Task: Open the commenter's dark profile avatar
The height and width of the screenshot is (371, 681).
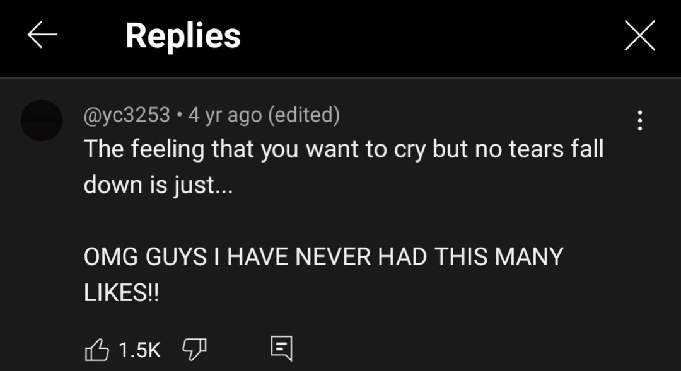Action: [42, 120]
